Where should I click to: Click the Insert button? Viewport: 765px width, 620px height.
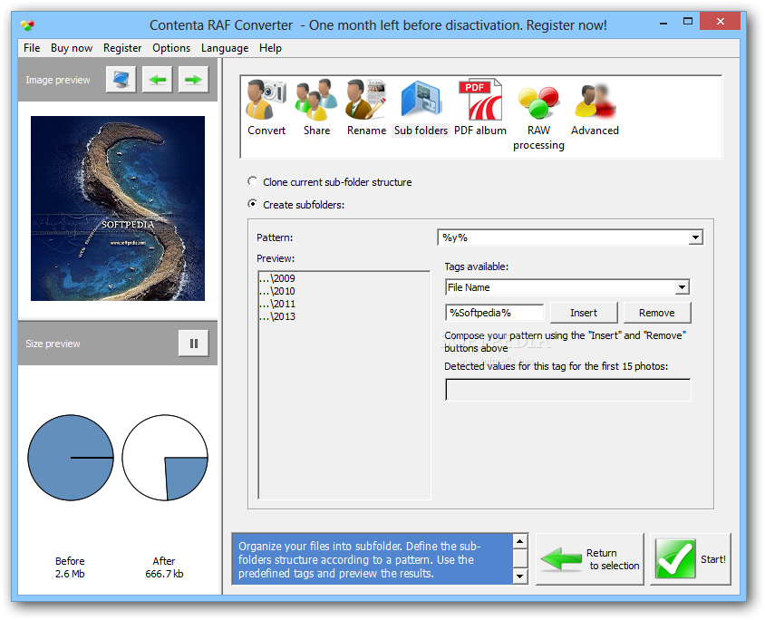click(x=584, y=313)
